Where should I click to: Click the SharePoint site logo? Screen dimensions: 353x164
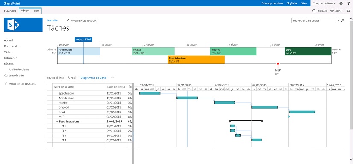[x=23, y=25]
